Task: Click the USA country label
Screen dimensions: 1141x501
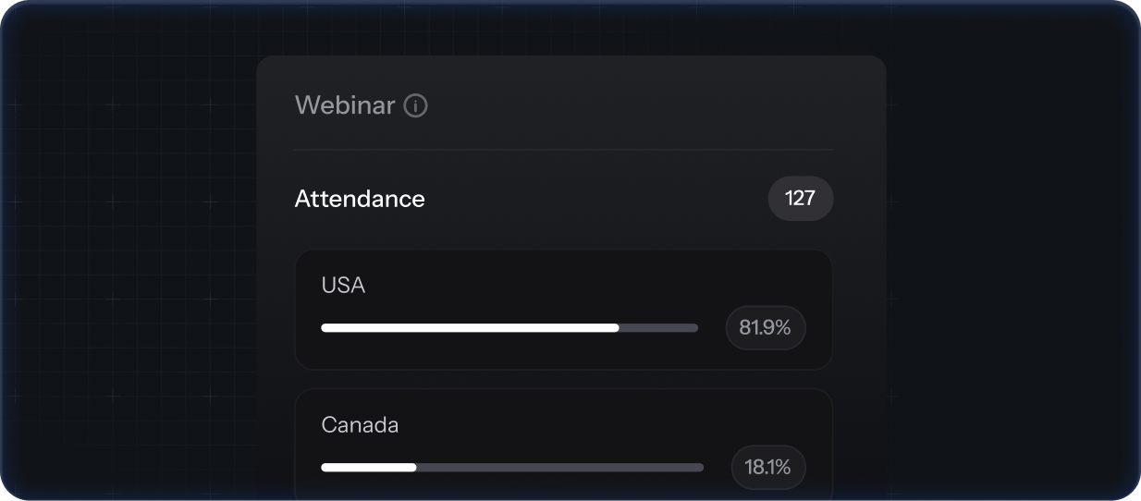Action: coord(343,286)
